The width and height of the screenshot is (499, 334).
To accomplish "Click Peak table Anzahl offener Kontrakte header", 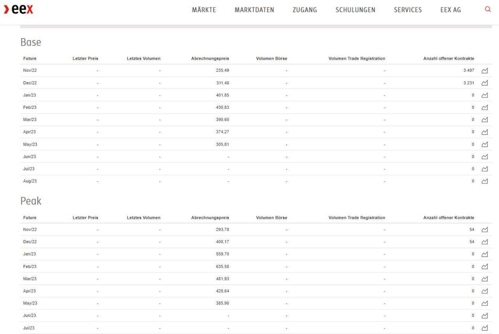I will tap(449, 218).
